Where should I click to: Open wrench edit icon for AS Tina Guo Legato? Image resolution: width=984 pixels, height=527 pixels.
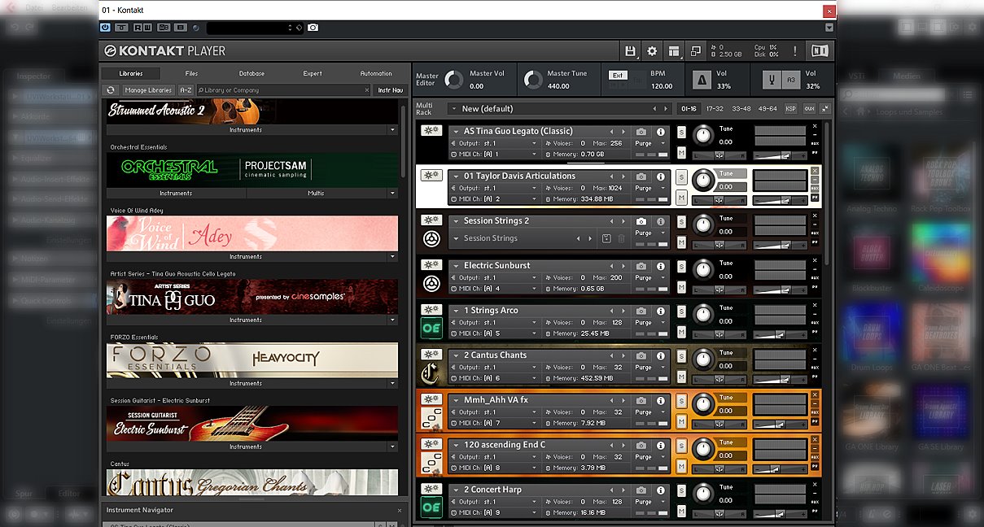pos(431,130)
